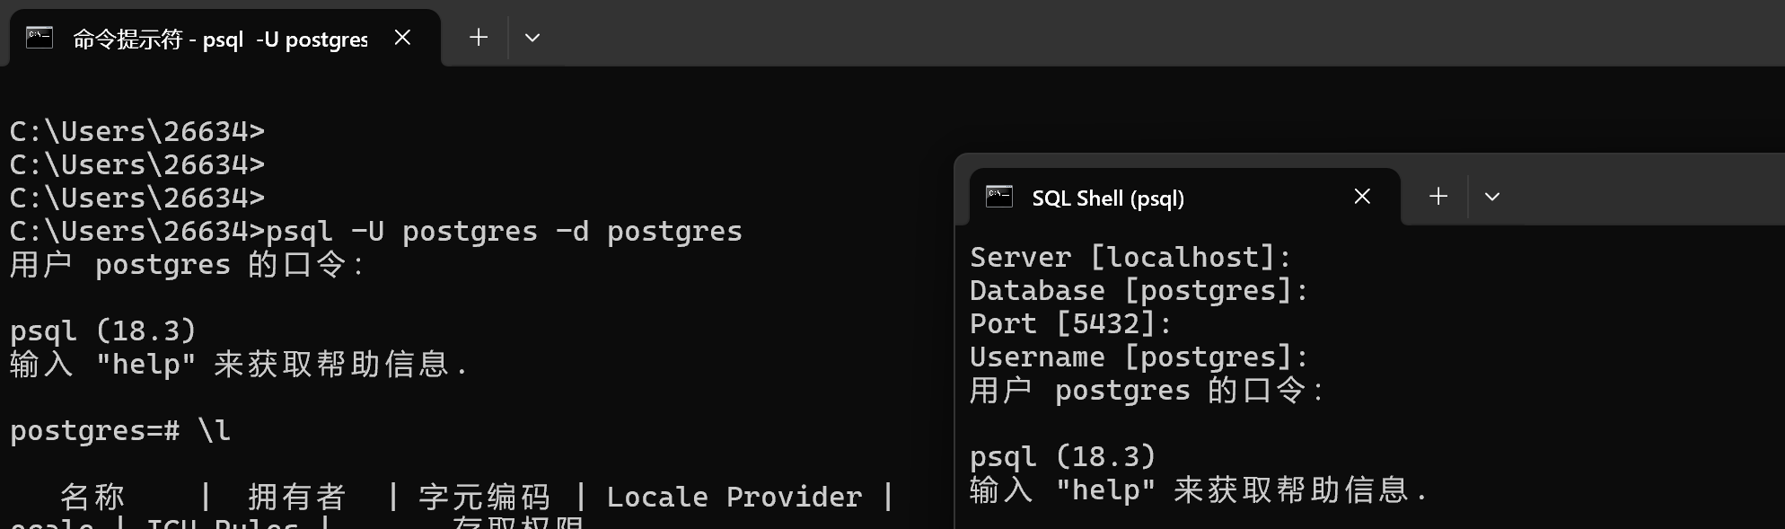The height and width of the screenshot is (529, 1785).
Task: Expand the profile dropdown in the 命令提示符 window
Action: pyautogui.click(x=532, y=38)
